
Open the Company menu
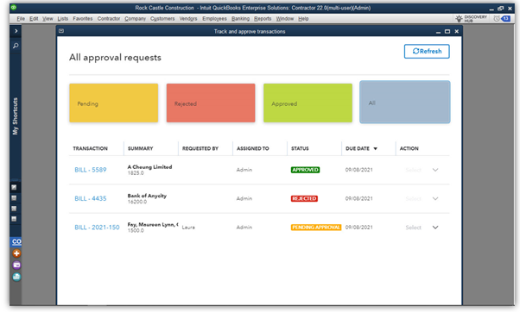click(x=135, y=18)
